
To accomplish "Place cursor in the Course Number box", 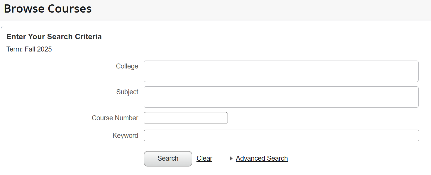I will click(x=185, y=118).
